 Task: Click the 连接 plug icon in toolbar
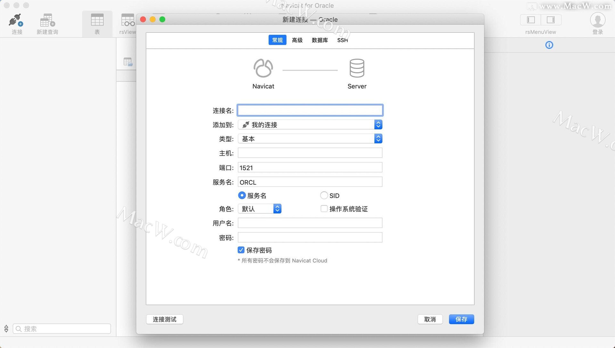point(16,20)
